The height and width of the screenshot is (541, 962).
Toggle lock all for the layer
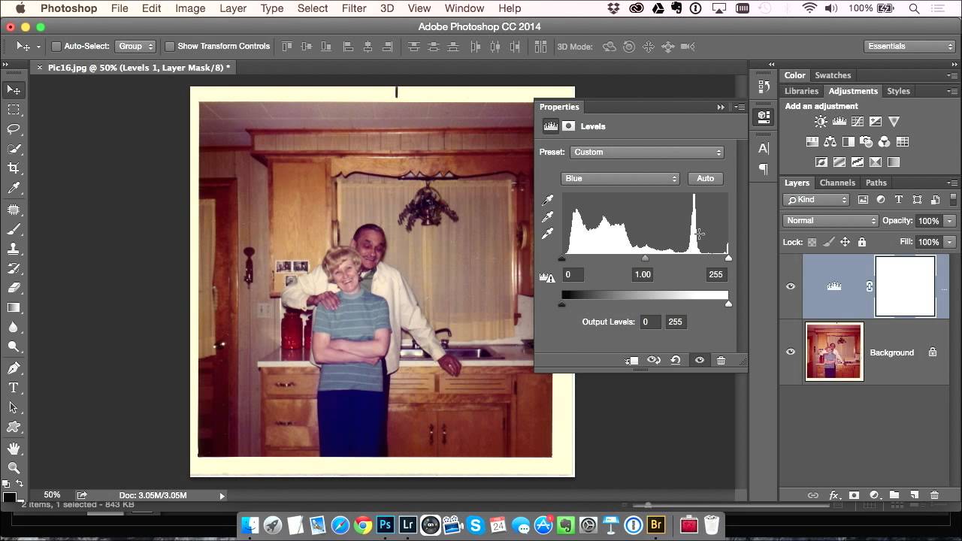861,242
